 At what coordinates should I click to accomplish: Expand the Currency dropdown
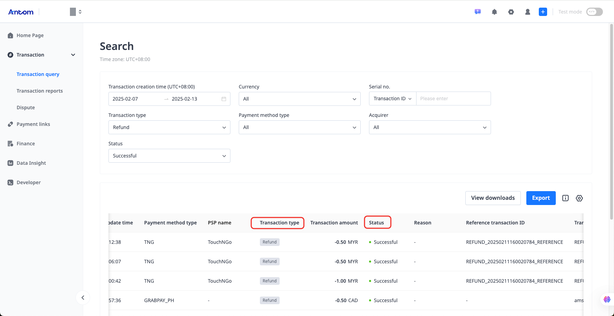tap(299, 99)
